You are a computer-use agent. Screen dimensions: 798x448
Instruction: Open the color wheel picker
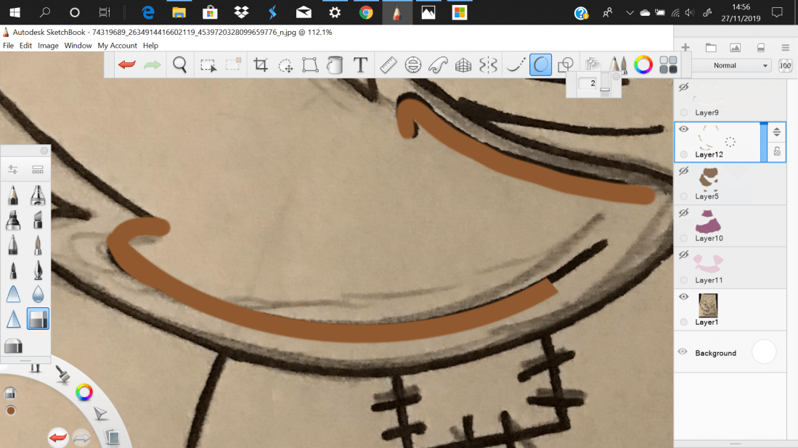[x=642, y=65]
